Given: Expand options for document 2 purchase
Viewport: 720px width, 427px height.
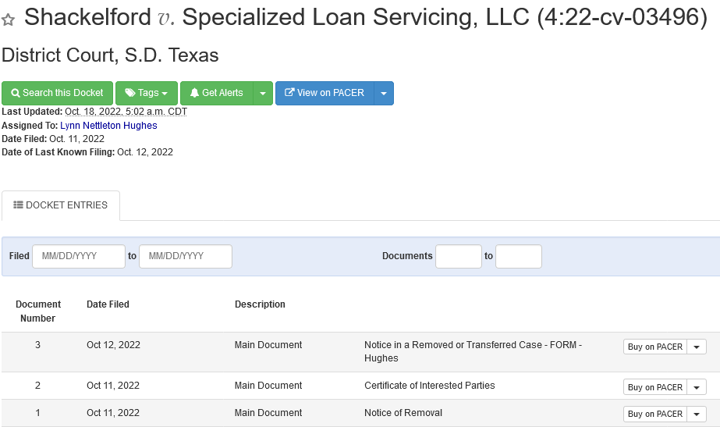Looking at the screenshot, I should point(697,387).
